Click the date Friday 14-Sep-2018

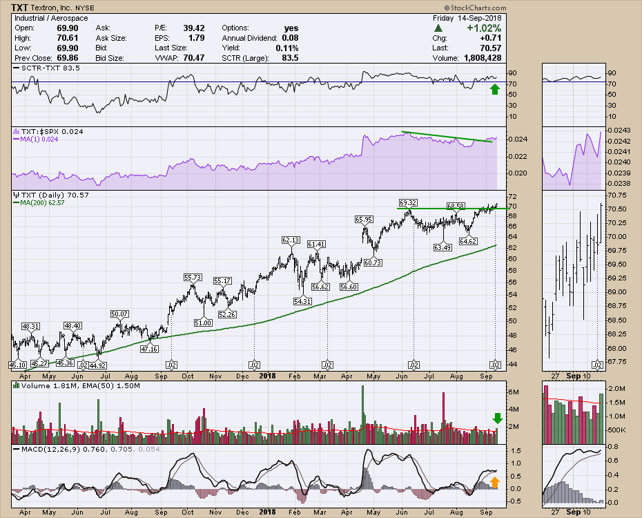pos(467,18)
